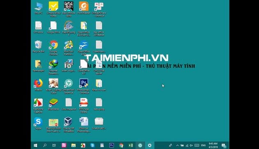Select the 2 taikhoan text file
Image resolution: width=259 pixels, height=149 pixels.
99,47
